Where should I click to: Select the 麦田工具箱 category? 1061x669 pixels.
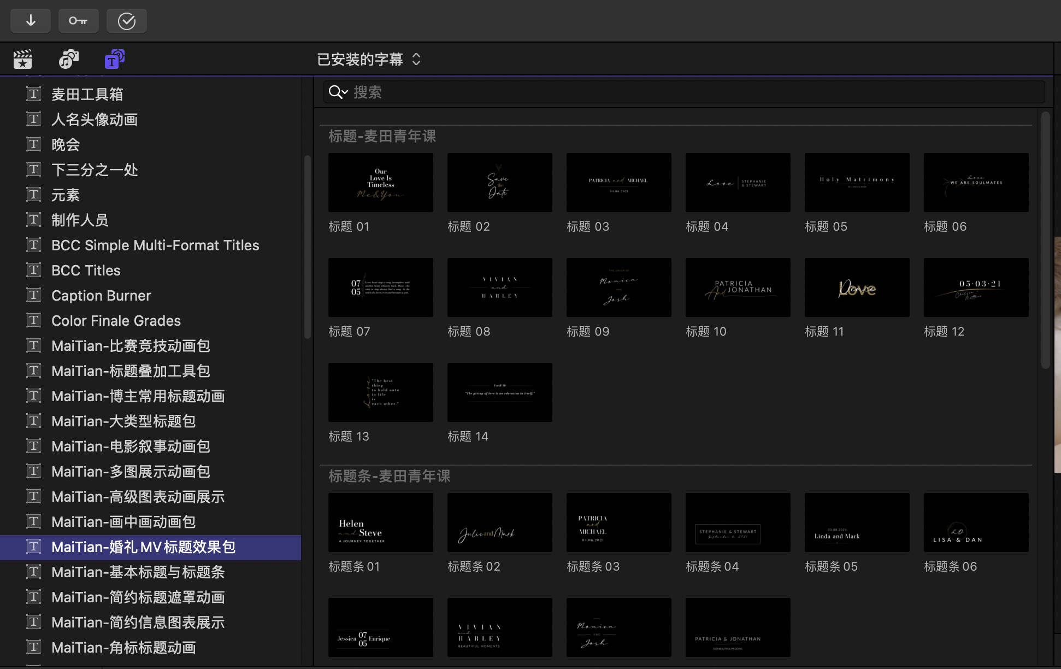coord(87,94)
